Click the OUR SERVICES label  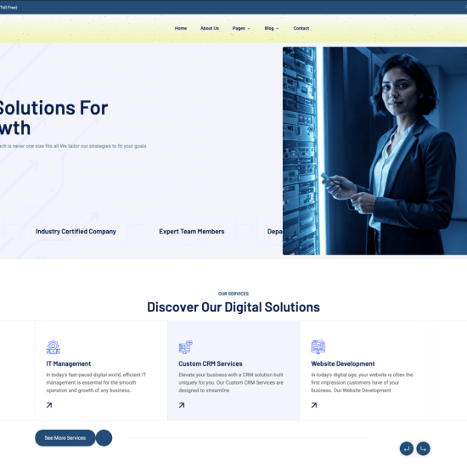[233, 294]
